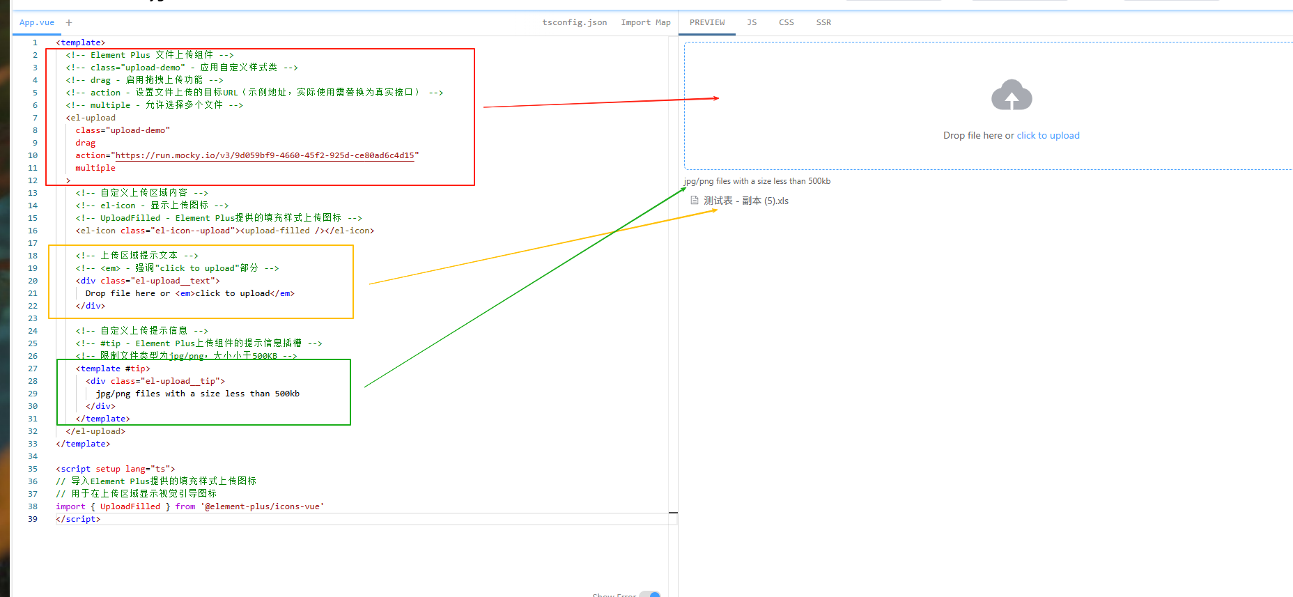The height and width of the screenshot is (597, 1293).
Task: Click the comment '用于在上传区域显示视觉引导图标'
Action: tap(137, 494)
